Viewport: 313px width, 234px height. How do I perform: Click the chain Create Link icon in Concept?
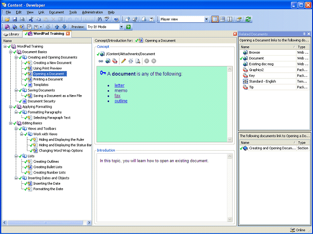[x=101, y=61]
